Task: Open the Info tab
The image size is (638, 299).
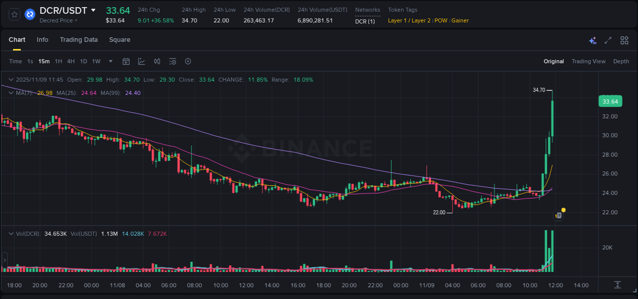Action: click(42, 40)
